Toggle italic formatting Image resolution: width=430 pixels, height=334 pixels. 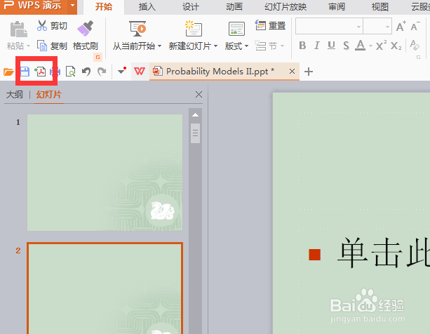coord(317,46)
